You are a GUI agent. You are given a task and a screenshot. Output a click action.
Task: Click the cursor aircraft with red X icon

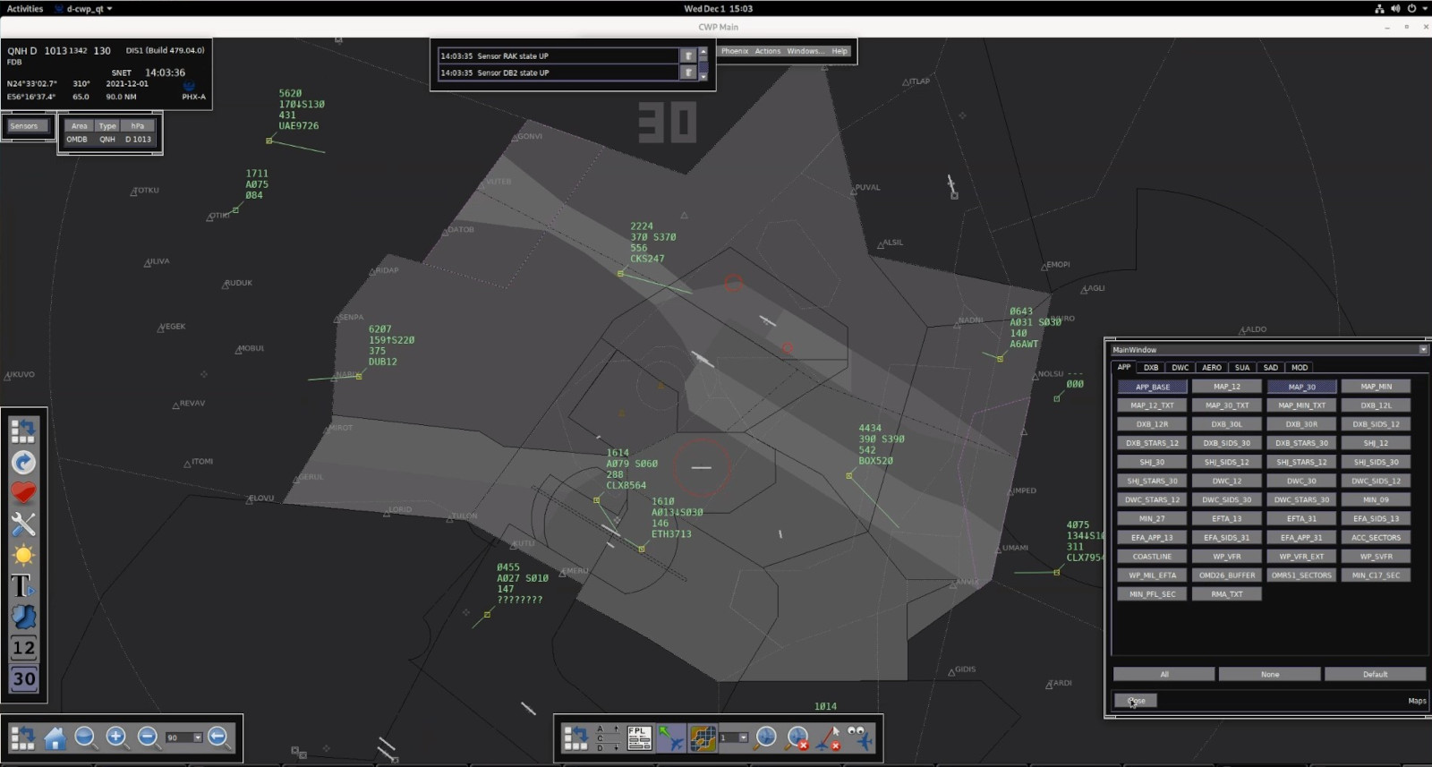(829, 737)
